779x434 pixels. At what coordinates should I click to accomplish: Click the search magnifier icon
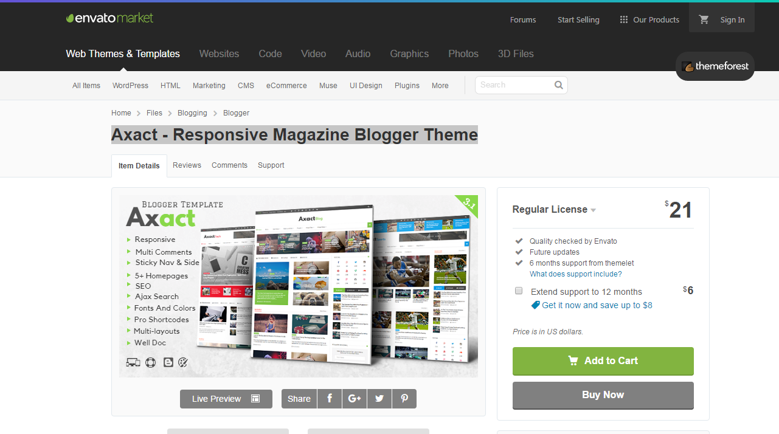pyautogui.click(x=559, y=85)
